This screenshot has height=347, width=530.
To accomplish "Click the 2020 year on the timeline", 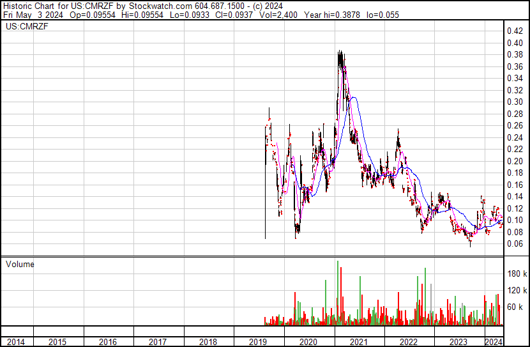I will pyautogui.click(x=308, y=343).
